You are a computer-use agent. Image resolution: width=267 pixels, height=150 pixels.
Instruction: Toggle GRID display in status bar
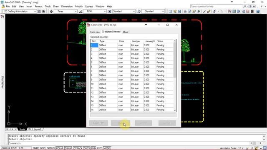[43, 148]
